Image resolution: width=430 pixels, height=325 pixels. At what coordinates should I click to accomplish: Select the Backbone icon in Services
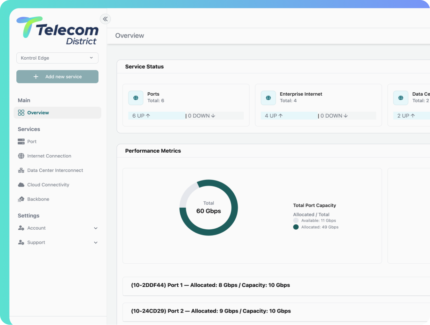coord(21,199)
